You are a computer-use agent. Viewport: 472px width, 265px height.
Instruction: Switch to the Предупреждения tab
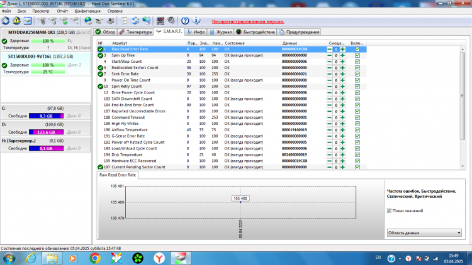pyautogui.click(x=299, y=32)
